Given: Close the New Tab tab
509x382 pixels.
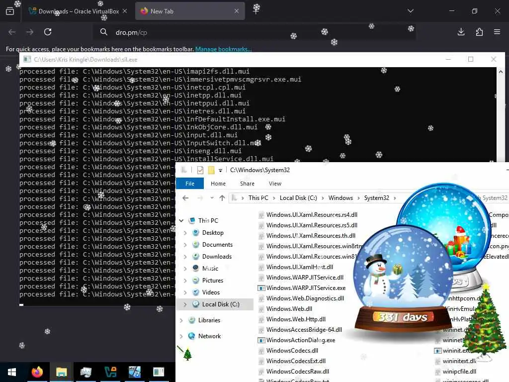Looking at the screenshot, I should [237, 11].
